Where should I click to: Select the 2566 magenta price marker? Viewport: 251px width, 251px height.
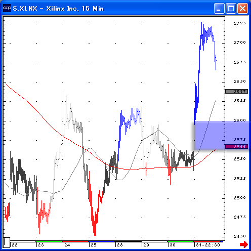tap(236, 147)
